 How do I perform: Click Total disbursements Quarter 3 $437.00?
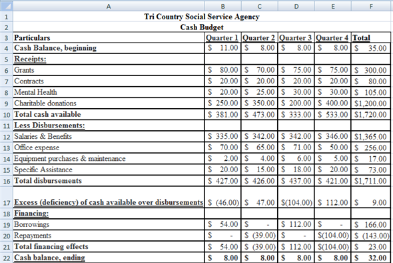pos(296,181)
